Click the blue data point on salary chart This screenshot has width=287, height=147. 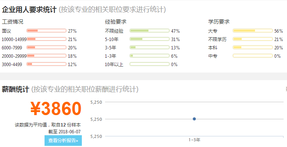click(195, 119)
